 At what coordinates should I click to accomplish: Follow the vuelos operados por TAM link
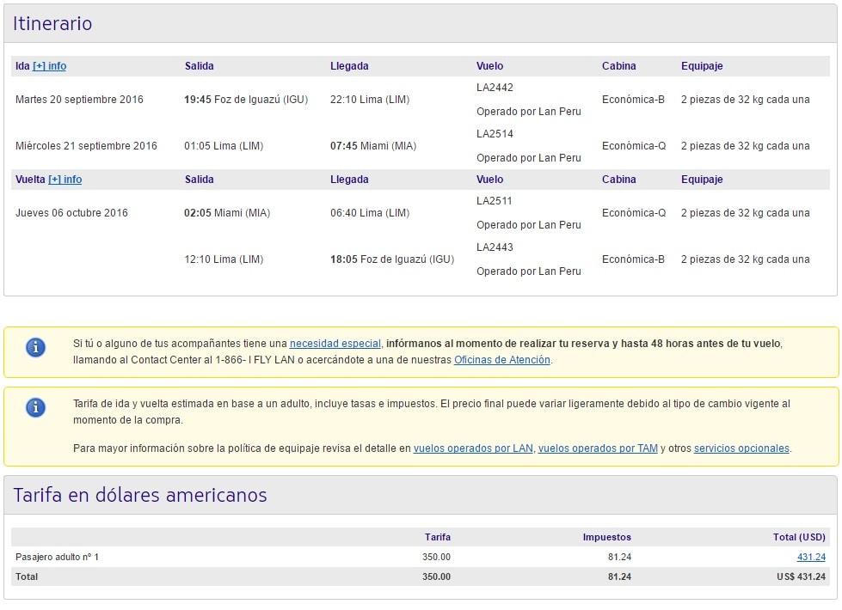[598, 448]
